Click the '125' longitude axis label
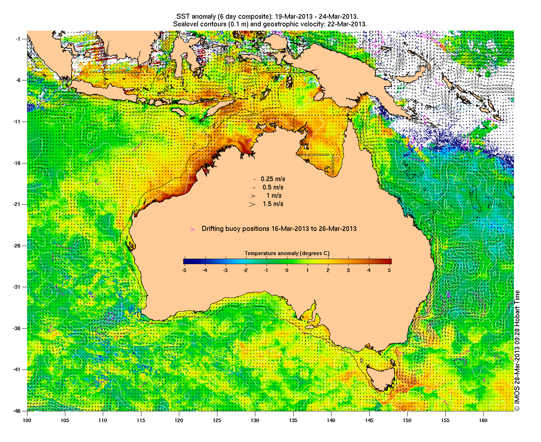 pos(217,420)
